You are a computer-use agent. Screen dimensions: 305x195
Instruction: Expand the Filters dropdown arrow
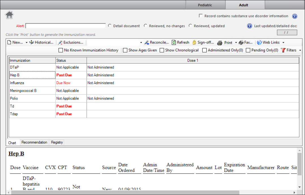[x=300, y=50]
